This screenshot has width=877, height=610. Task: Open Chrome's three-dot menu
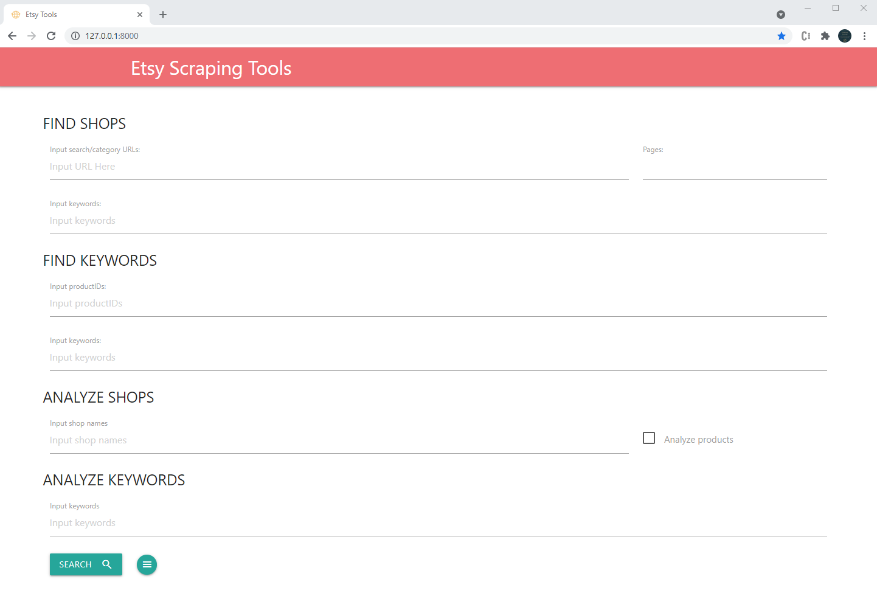coord(865,36)
